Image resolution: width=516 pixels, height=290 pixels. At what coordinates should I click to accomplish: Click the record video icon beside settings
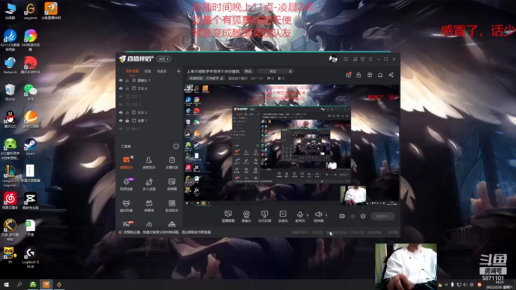click(342, 216)
